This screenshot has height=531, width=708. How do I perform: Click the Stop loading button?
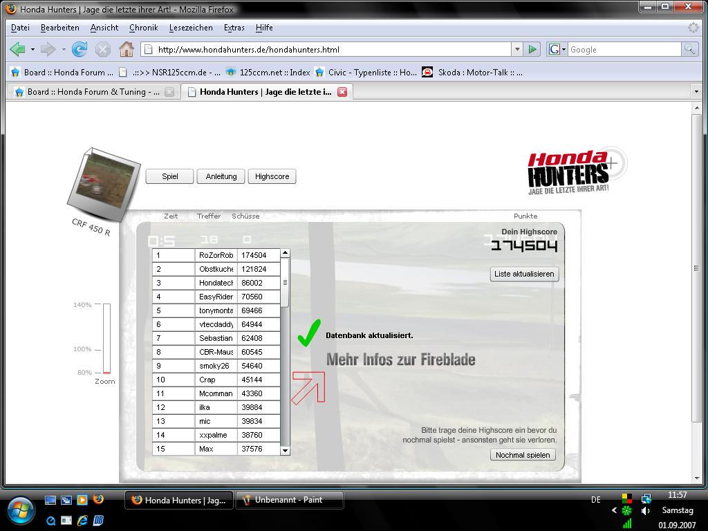tap(103, 49)
